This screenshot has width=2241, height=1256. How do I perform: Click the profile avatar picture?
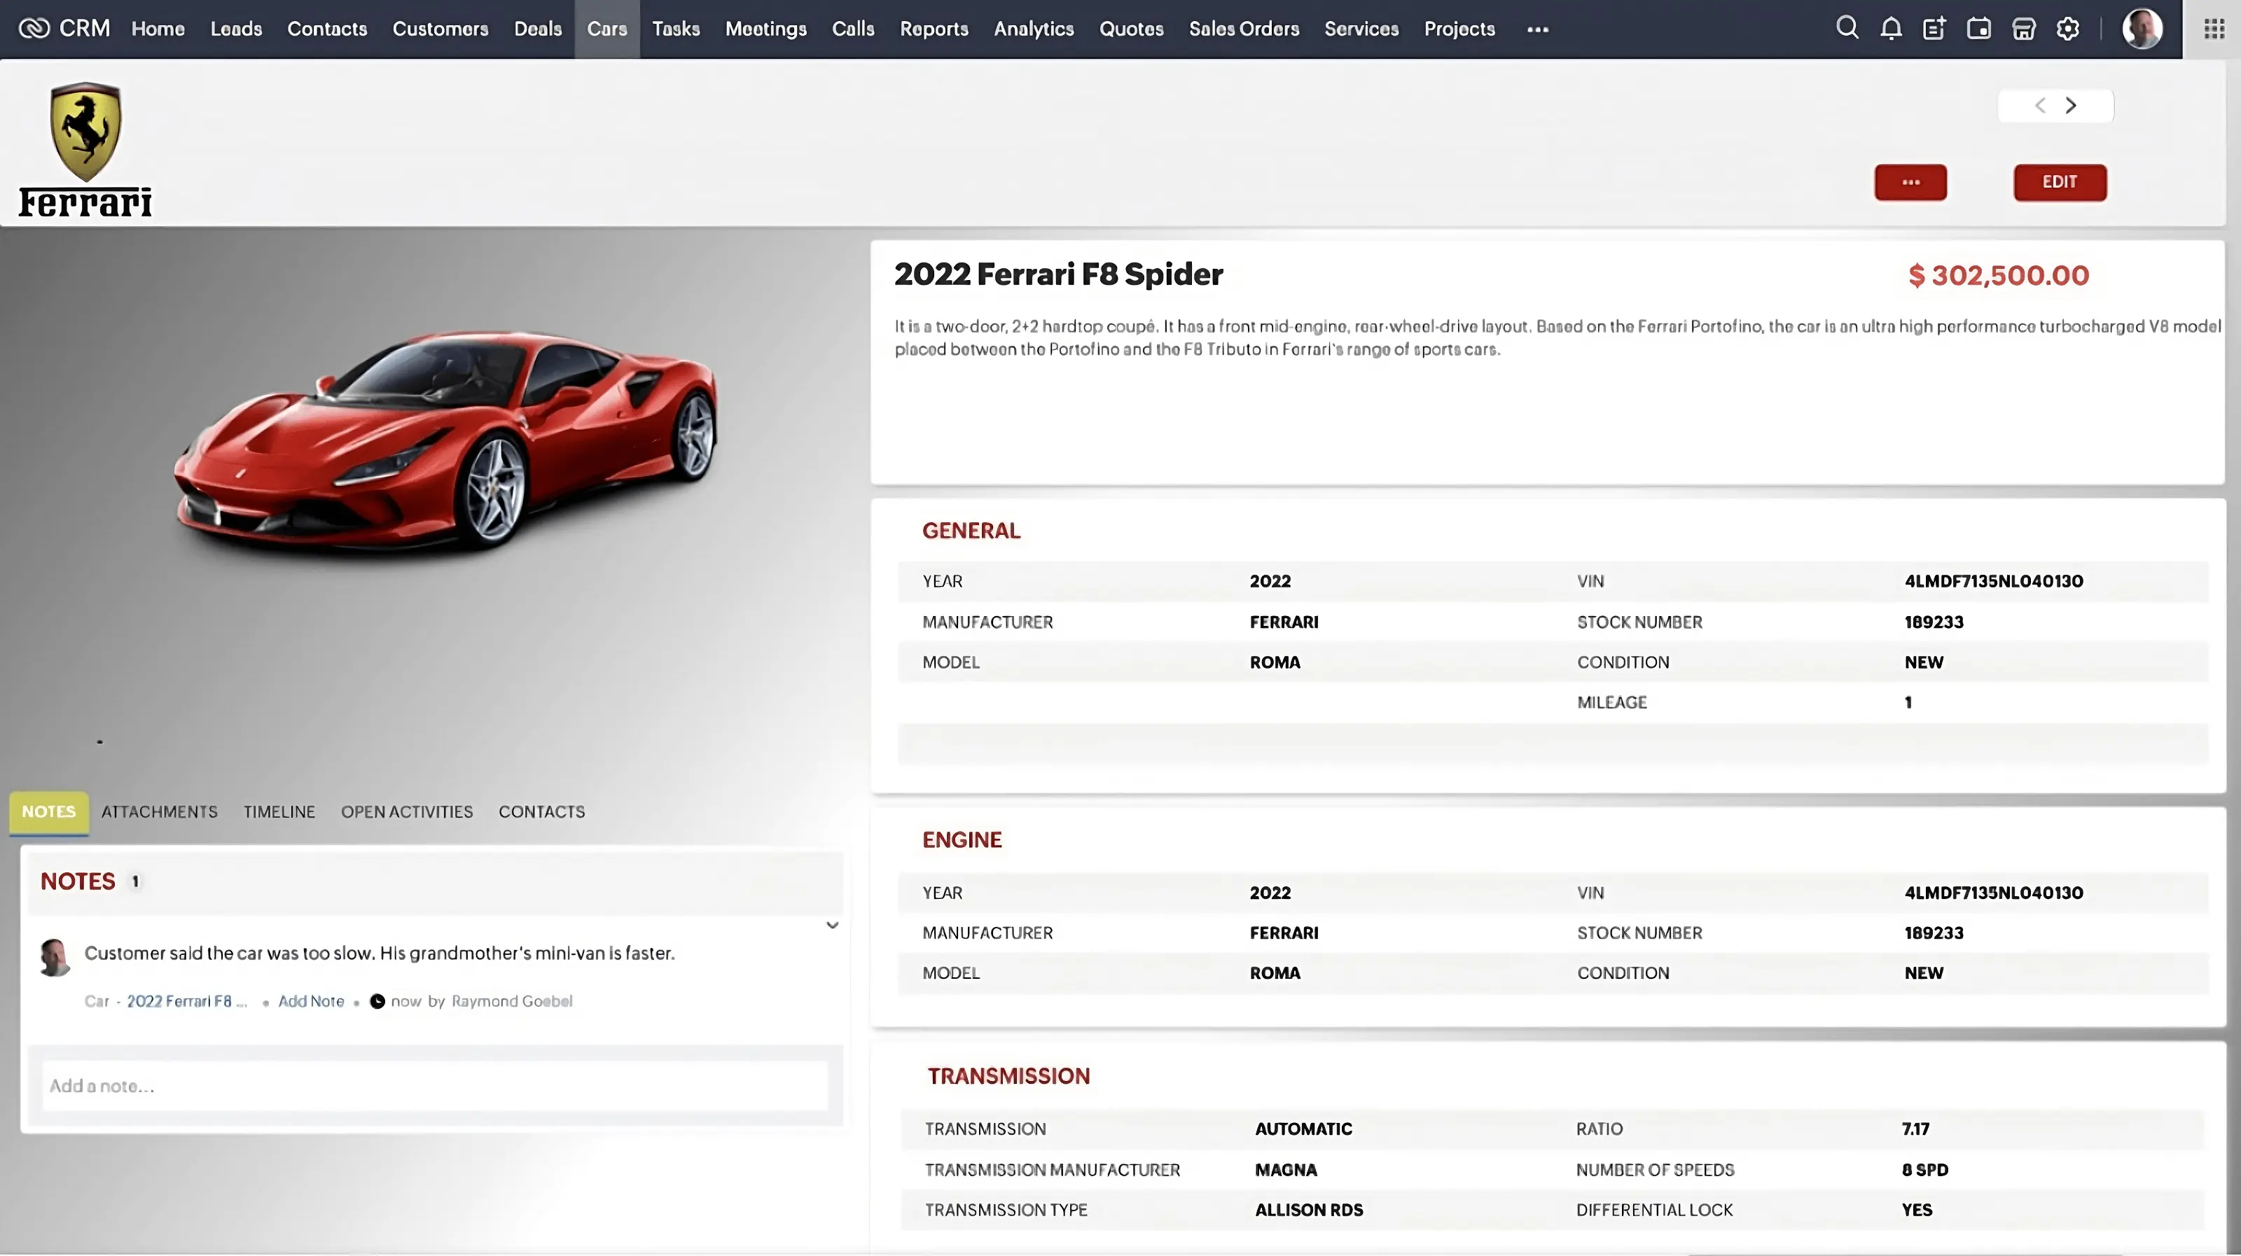point(2143,28)
